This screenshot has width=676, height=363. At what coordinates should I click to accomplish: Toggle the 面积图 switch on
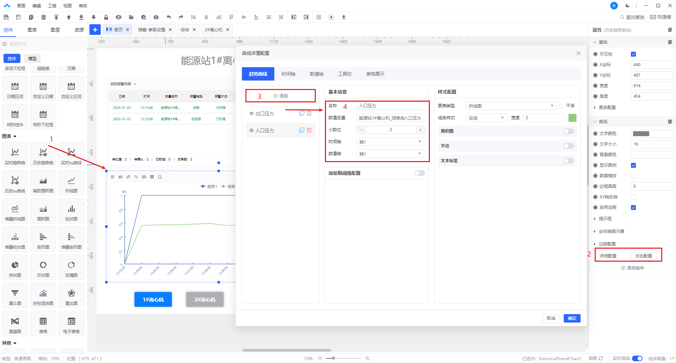(x=568, y=131)
